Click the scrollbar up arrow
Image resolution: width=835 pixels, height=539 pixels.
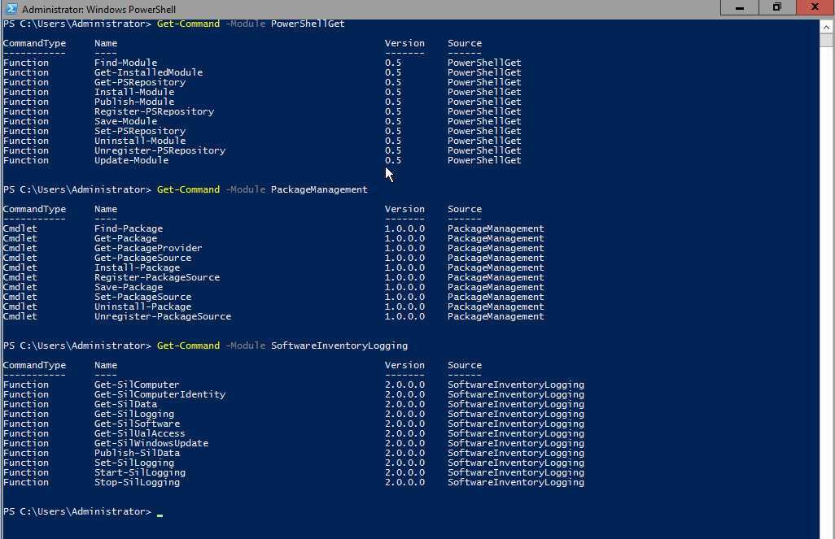point(826,27)
